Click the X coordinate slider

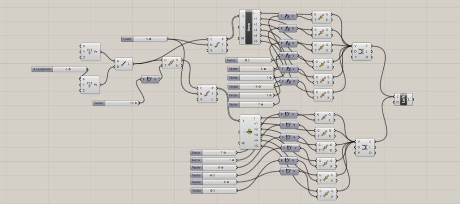(x=59, y=69)
